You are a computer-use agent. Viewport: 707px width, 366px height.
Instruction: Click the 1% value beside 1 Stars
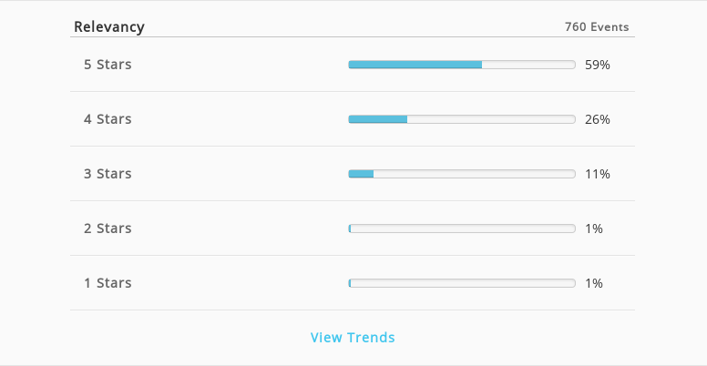coord(594,283)
